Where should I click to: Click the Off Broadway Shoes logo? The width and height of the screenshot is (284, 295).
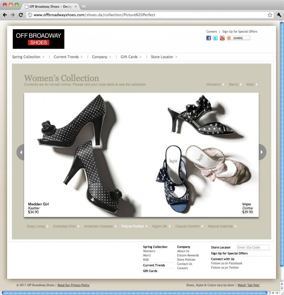[x=39, y=39]
